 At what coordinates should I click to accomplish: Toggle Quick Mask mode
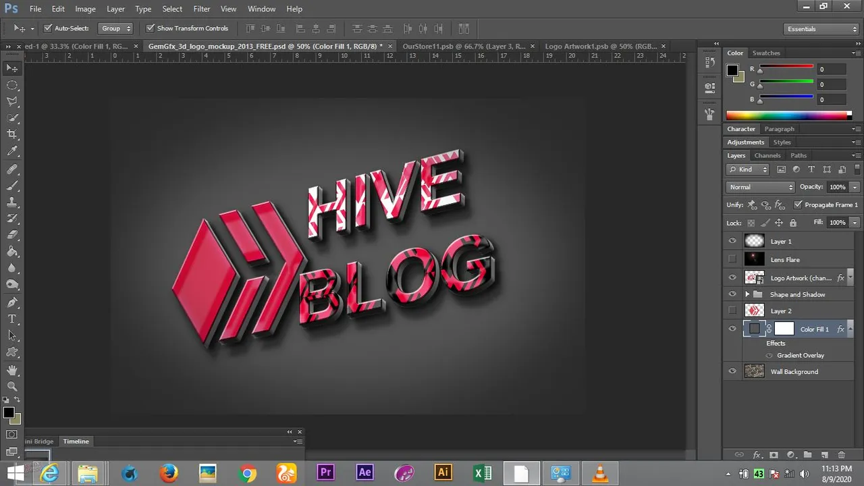coord(12,434)
